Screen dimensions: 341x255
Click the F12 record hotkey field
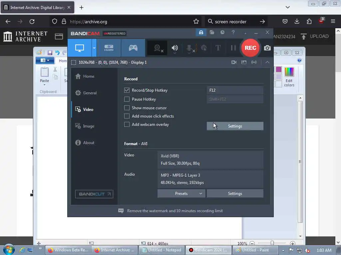click(235, 90)
